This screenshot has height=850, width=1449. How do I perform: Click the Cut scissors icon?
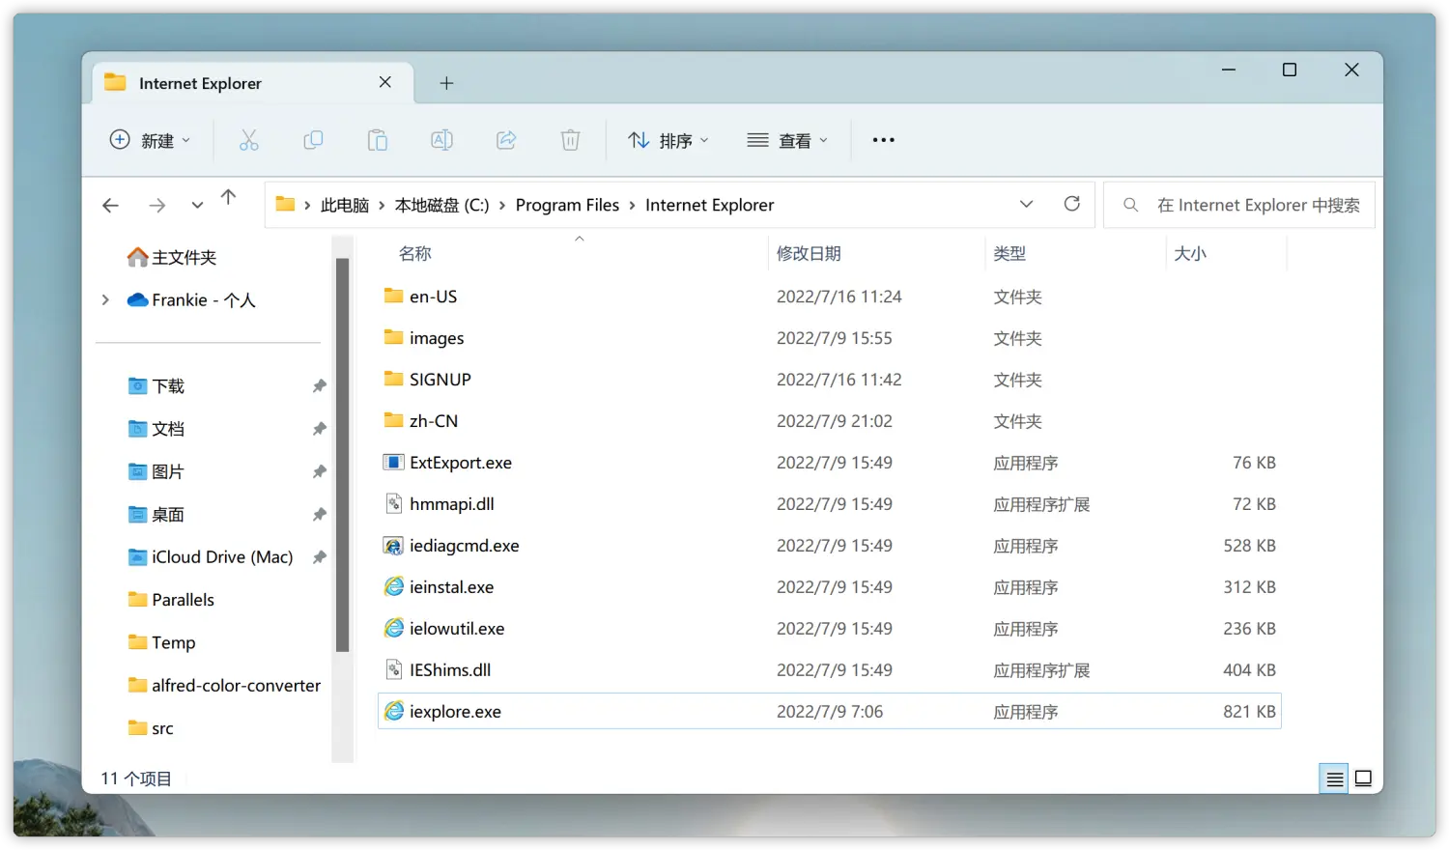[249, 140]
